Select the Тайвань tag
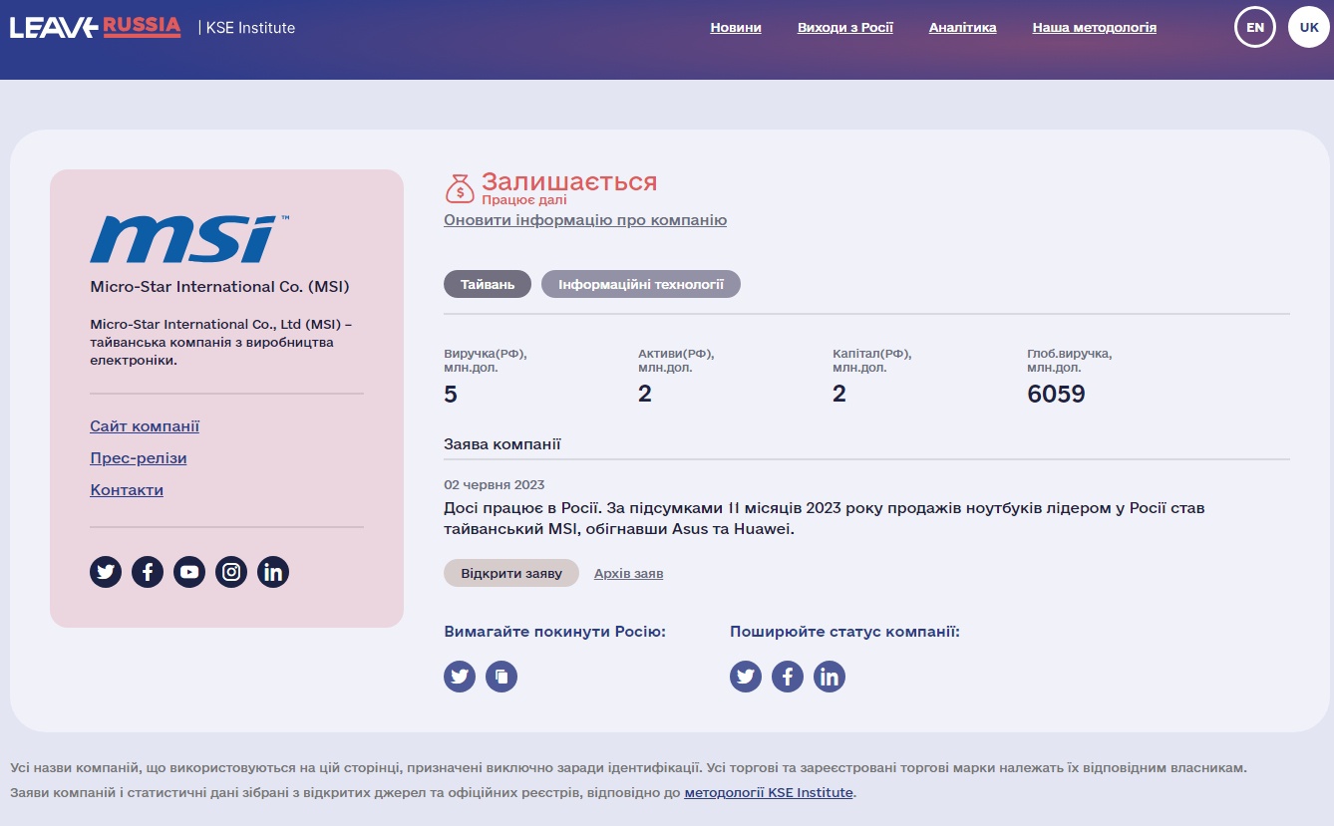 coord(488,284)
